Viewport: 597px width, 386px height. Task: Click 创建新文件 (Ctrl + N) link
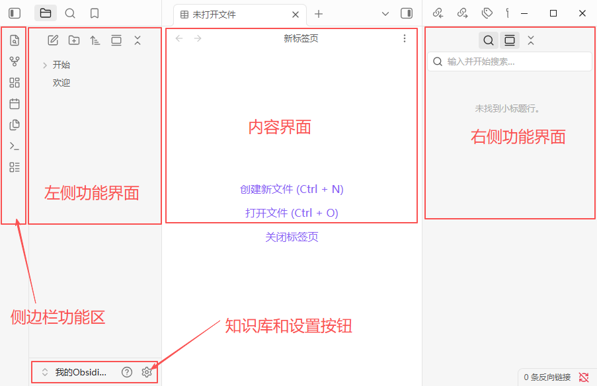(292, 189)
